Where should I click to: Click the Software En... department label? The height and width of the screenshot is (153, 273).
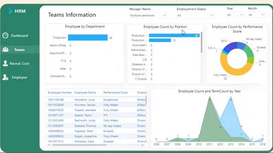(58, 76)
